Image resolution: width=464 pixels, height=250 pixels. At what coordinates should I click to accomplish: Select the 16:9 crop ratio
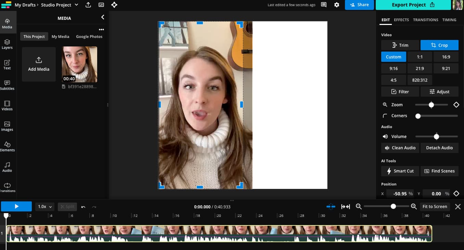(446, 57)
